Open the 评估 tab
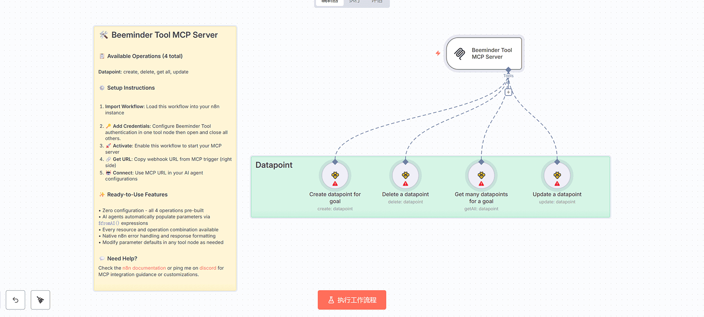This screenshot has height=317, width=704. pos(377,2)
